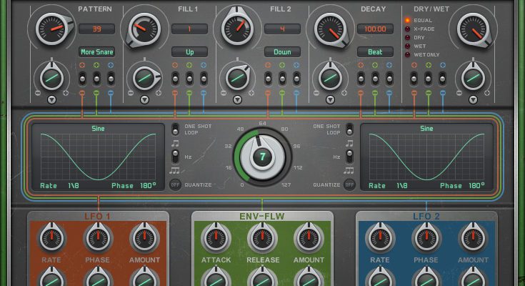The height and width of the screenshot is (286, 525).
Task: Toggle the right Quantize OFF button
Action: click(349, 184)
